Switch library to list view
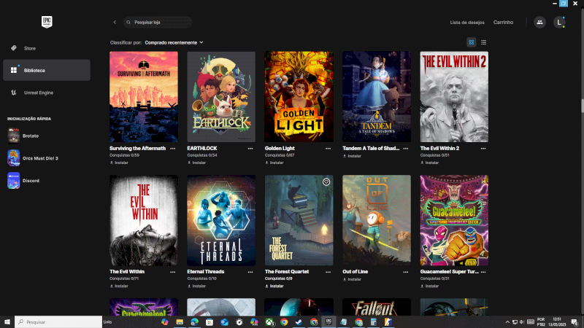The height and width of the screenshot is (328, 584). [x=483, y=42]
